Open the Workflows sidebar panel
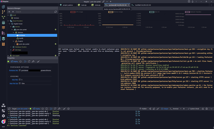Screen dimensions: 214x129 (x=3, y=17)
